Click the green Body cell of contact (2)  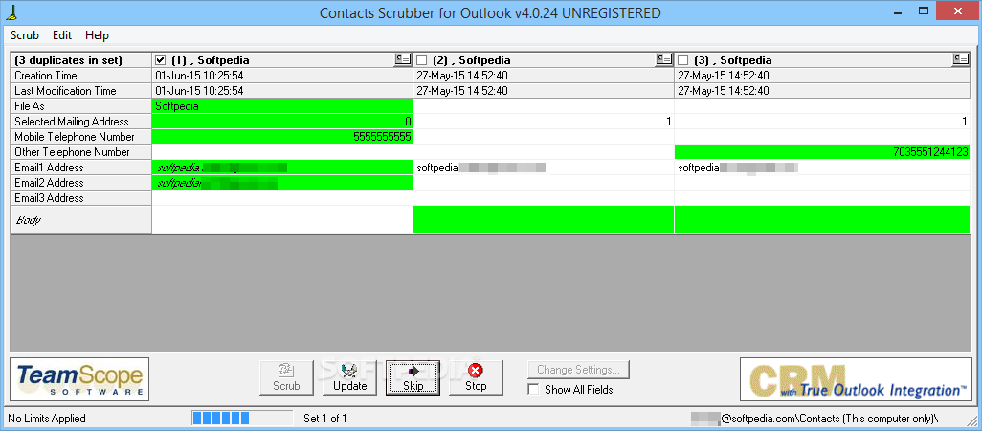click(544, 220)
